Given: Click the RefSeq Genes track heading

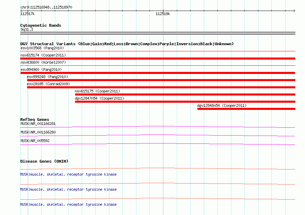Looking at the screenshot, I should click(x=35, y=119).
